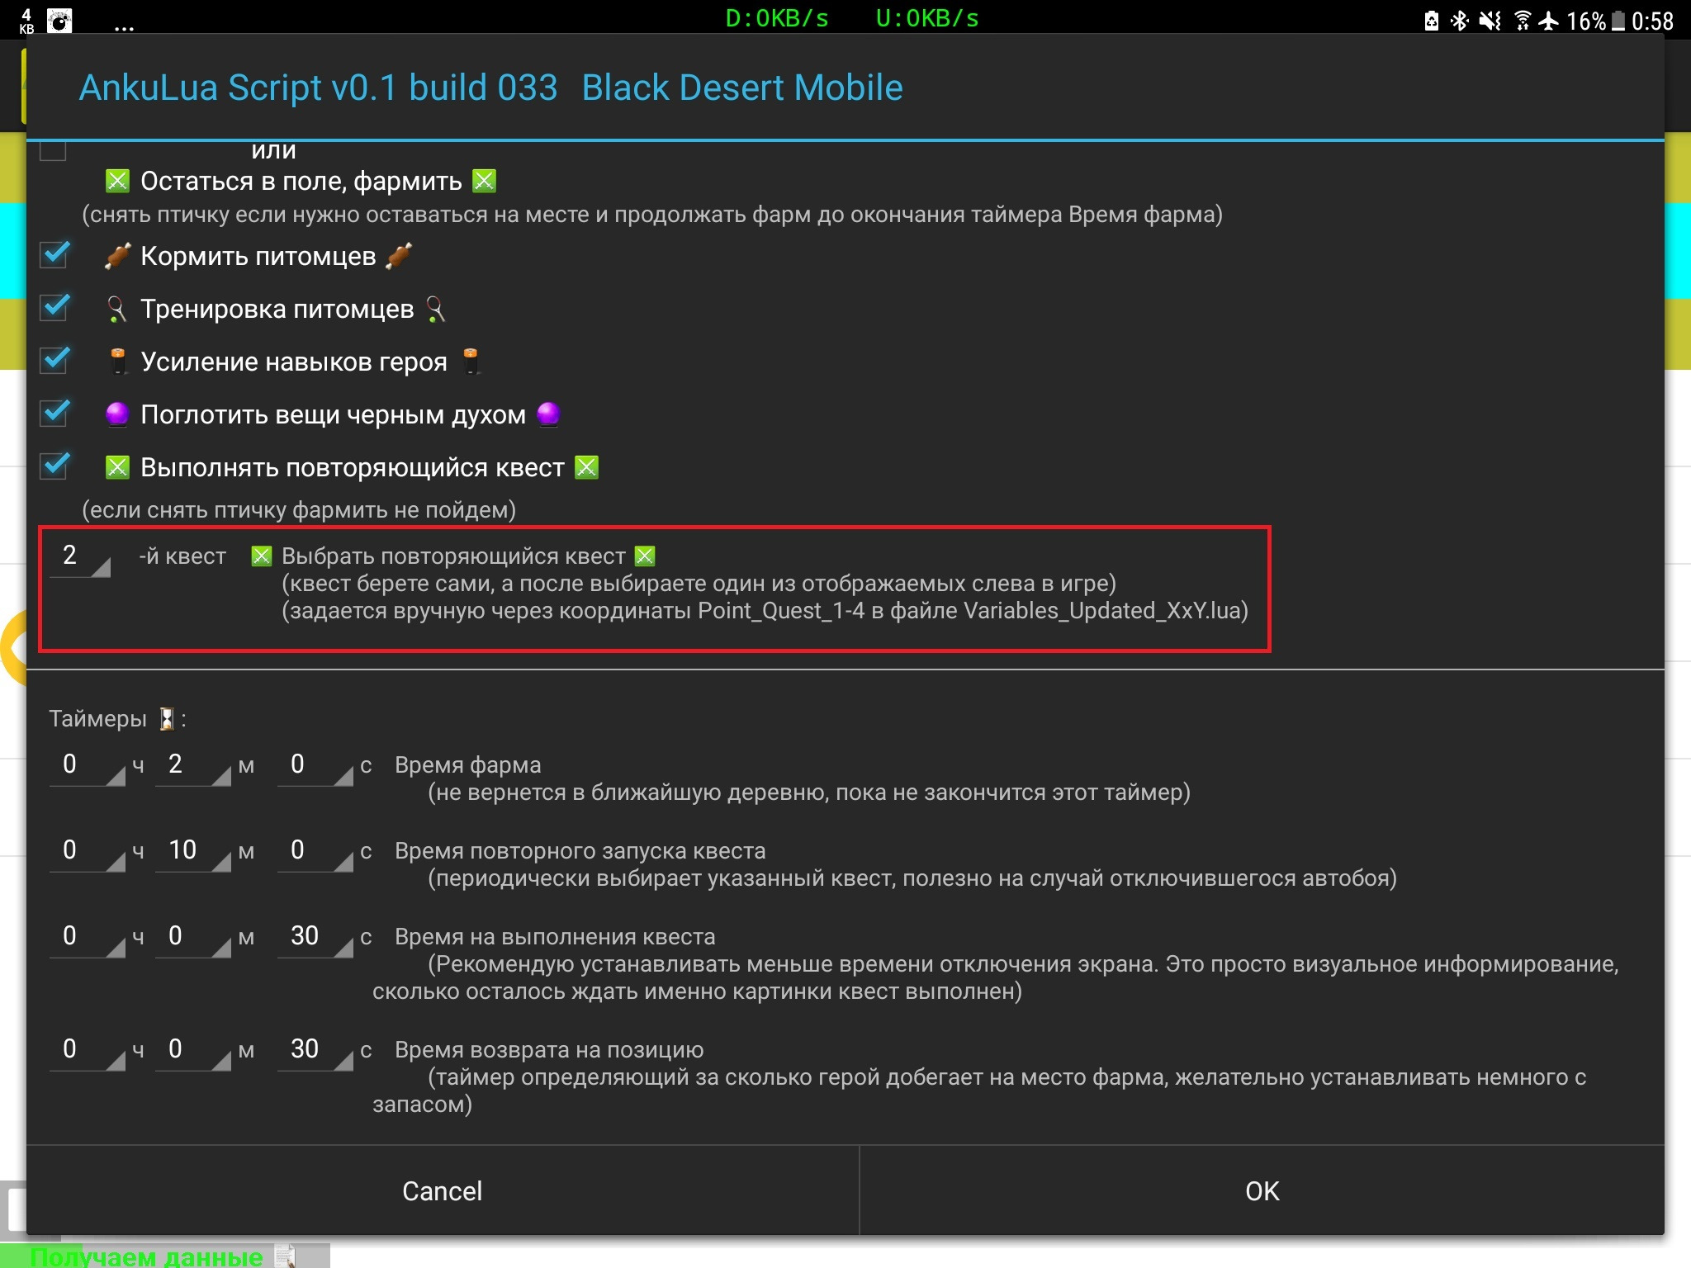Click the 'Получаем данные' status label
1691x1268 pixels.
point(147,1256)
